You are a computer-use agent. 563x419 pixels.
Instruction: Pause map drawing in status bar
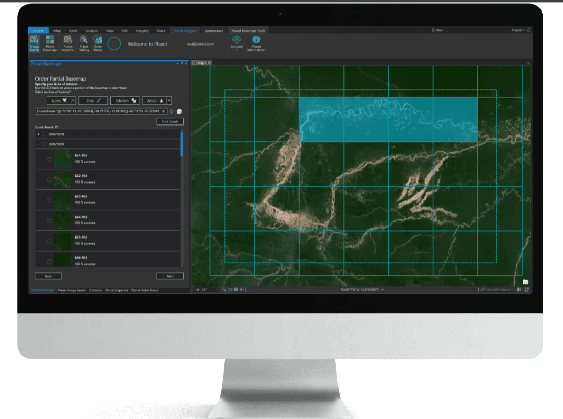pos(519,289)
